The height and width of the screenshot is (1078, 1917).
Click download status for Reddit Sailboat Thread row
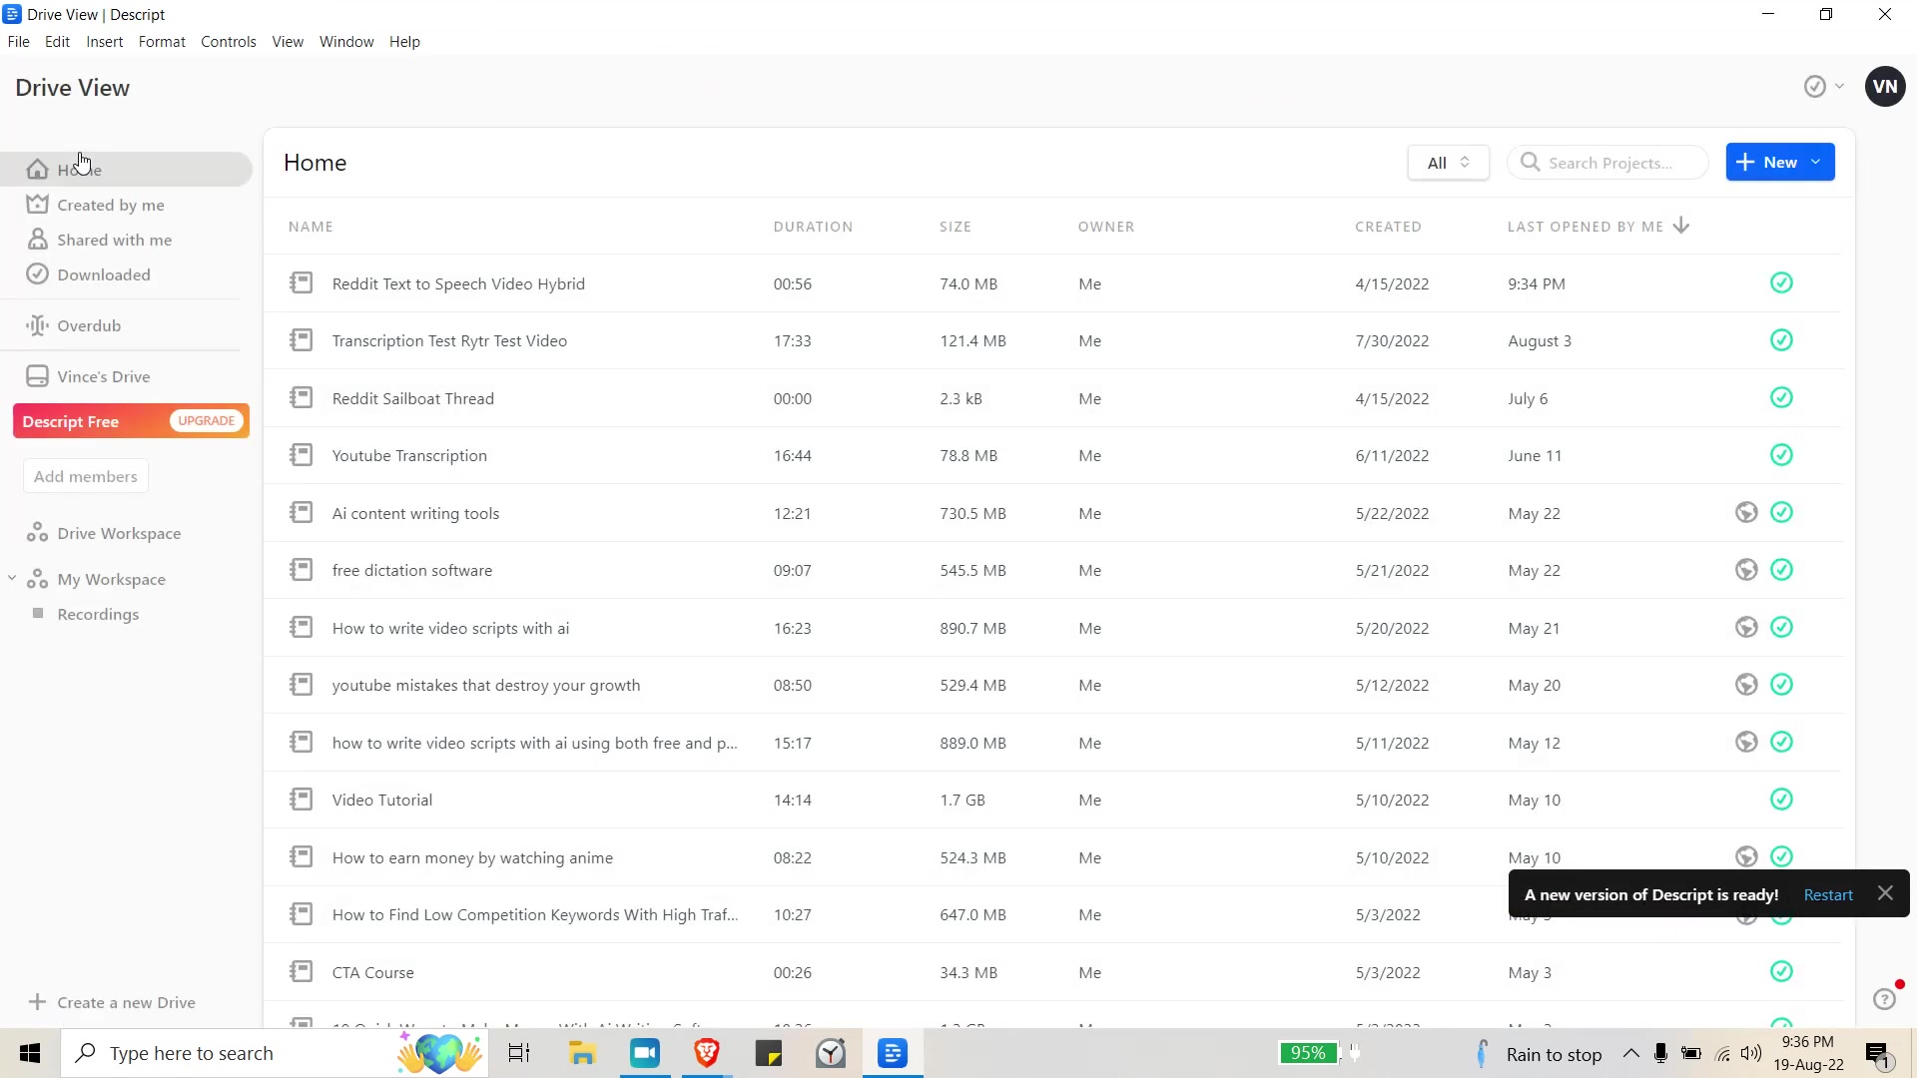click(1781, 398)
